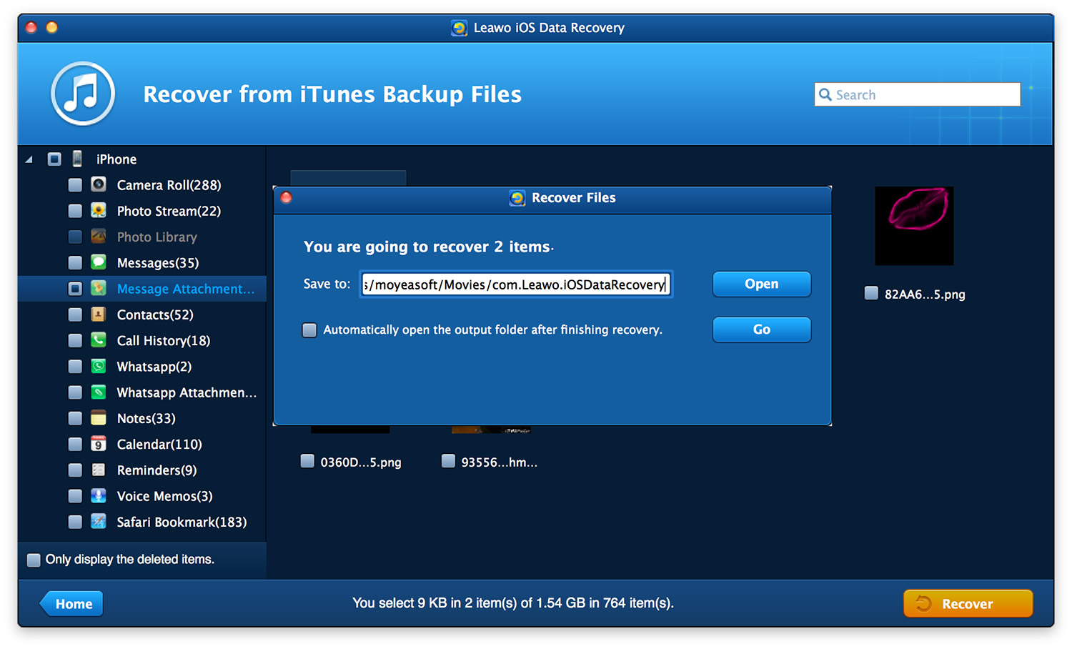This screenshot has width=1072, height=649.
Task: Click the Save to path field
Action: pos(516,284)
